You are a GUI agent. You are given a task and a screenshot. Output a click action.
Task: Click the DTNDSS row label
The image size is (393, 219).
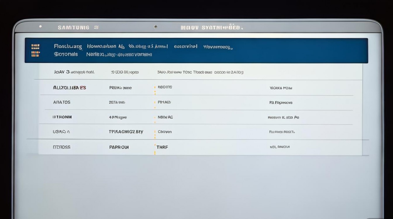62,147
